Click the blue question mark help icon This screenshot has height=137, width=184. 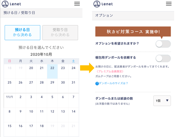(97, 83)
